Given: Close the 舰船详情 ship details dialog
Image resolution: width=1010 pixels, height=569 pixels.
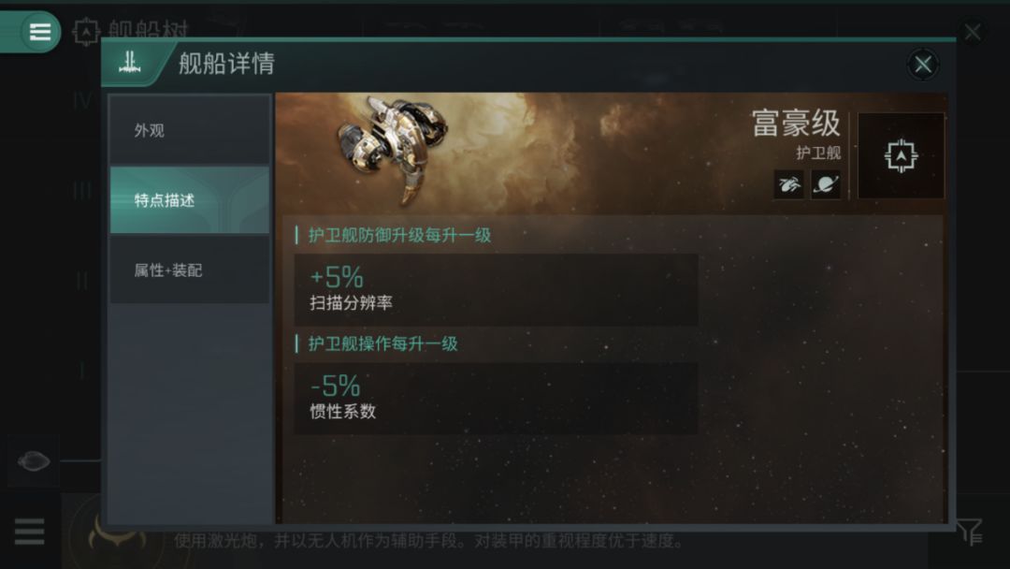Looking at the screenshot, I should coord(922,65).
